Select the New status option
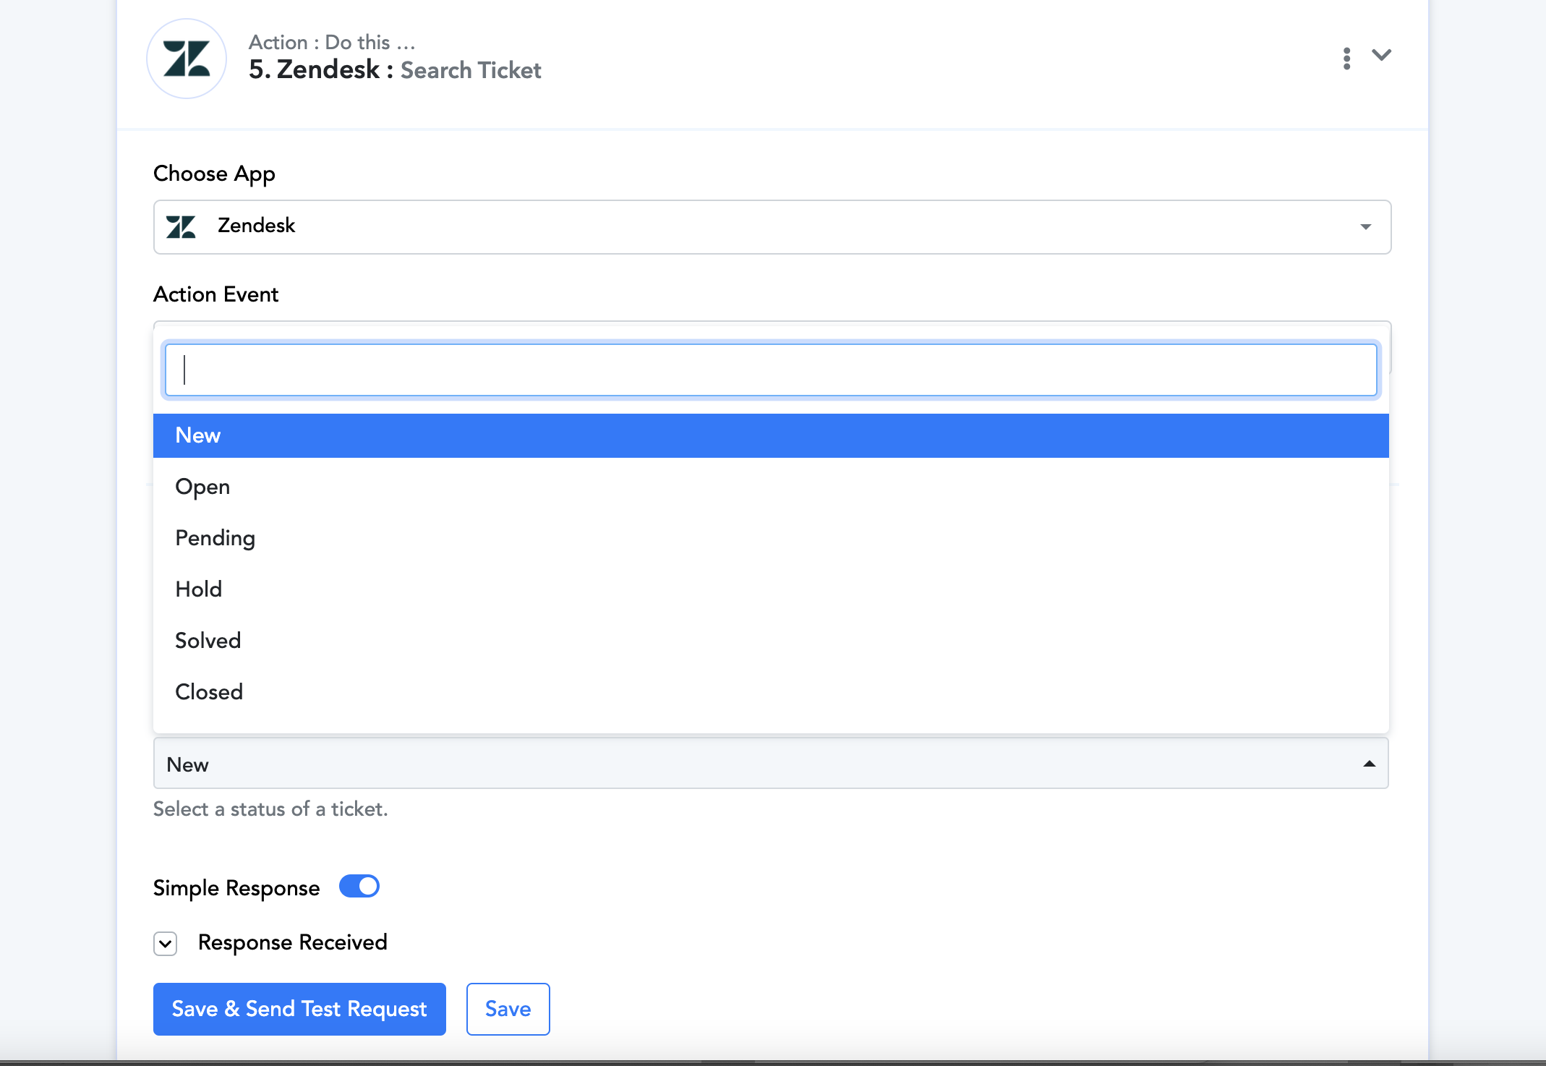1546x1066 pixels. point(771,435)
